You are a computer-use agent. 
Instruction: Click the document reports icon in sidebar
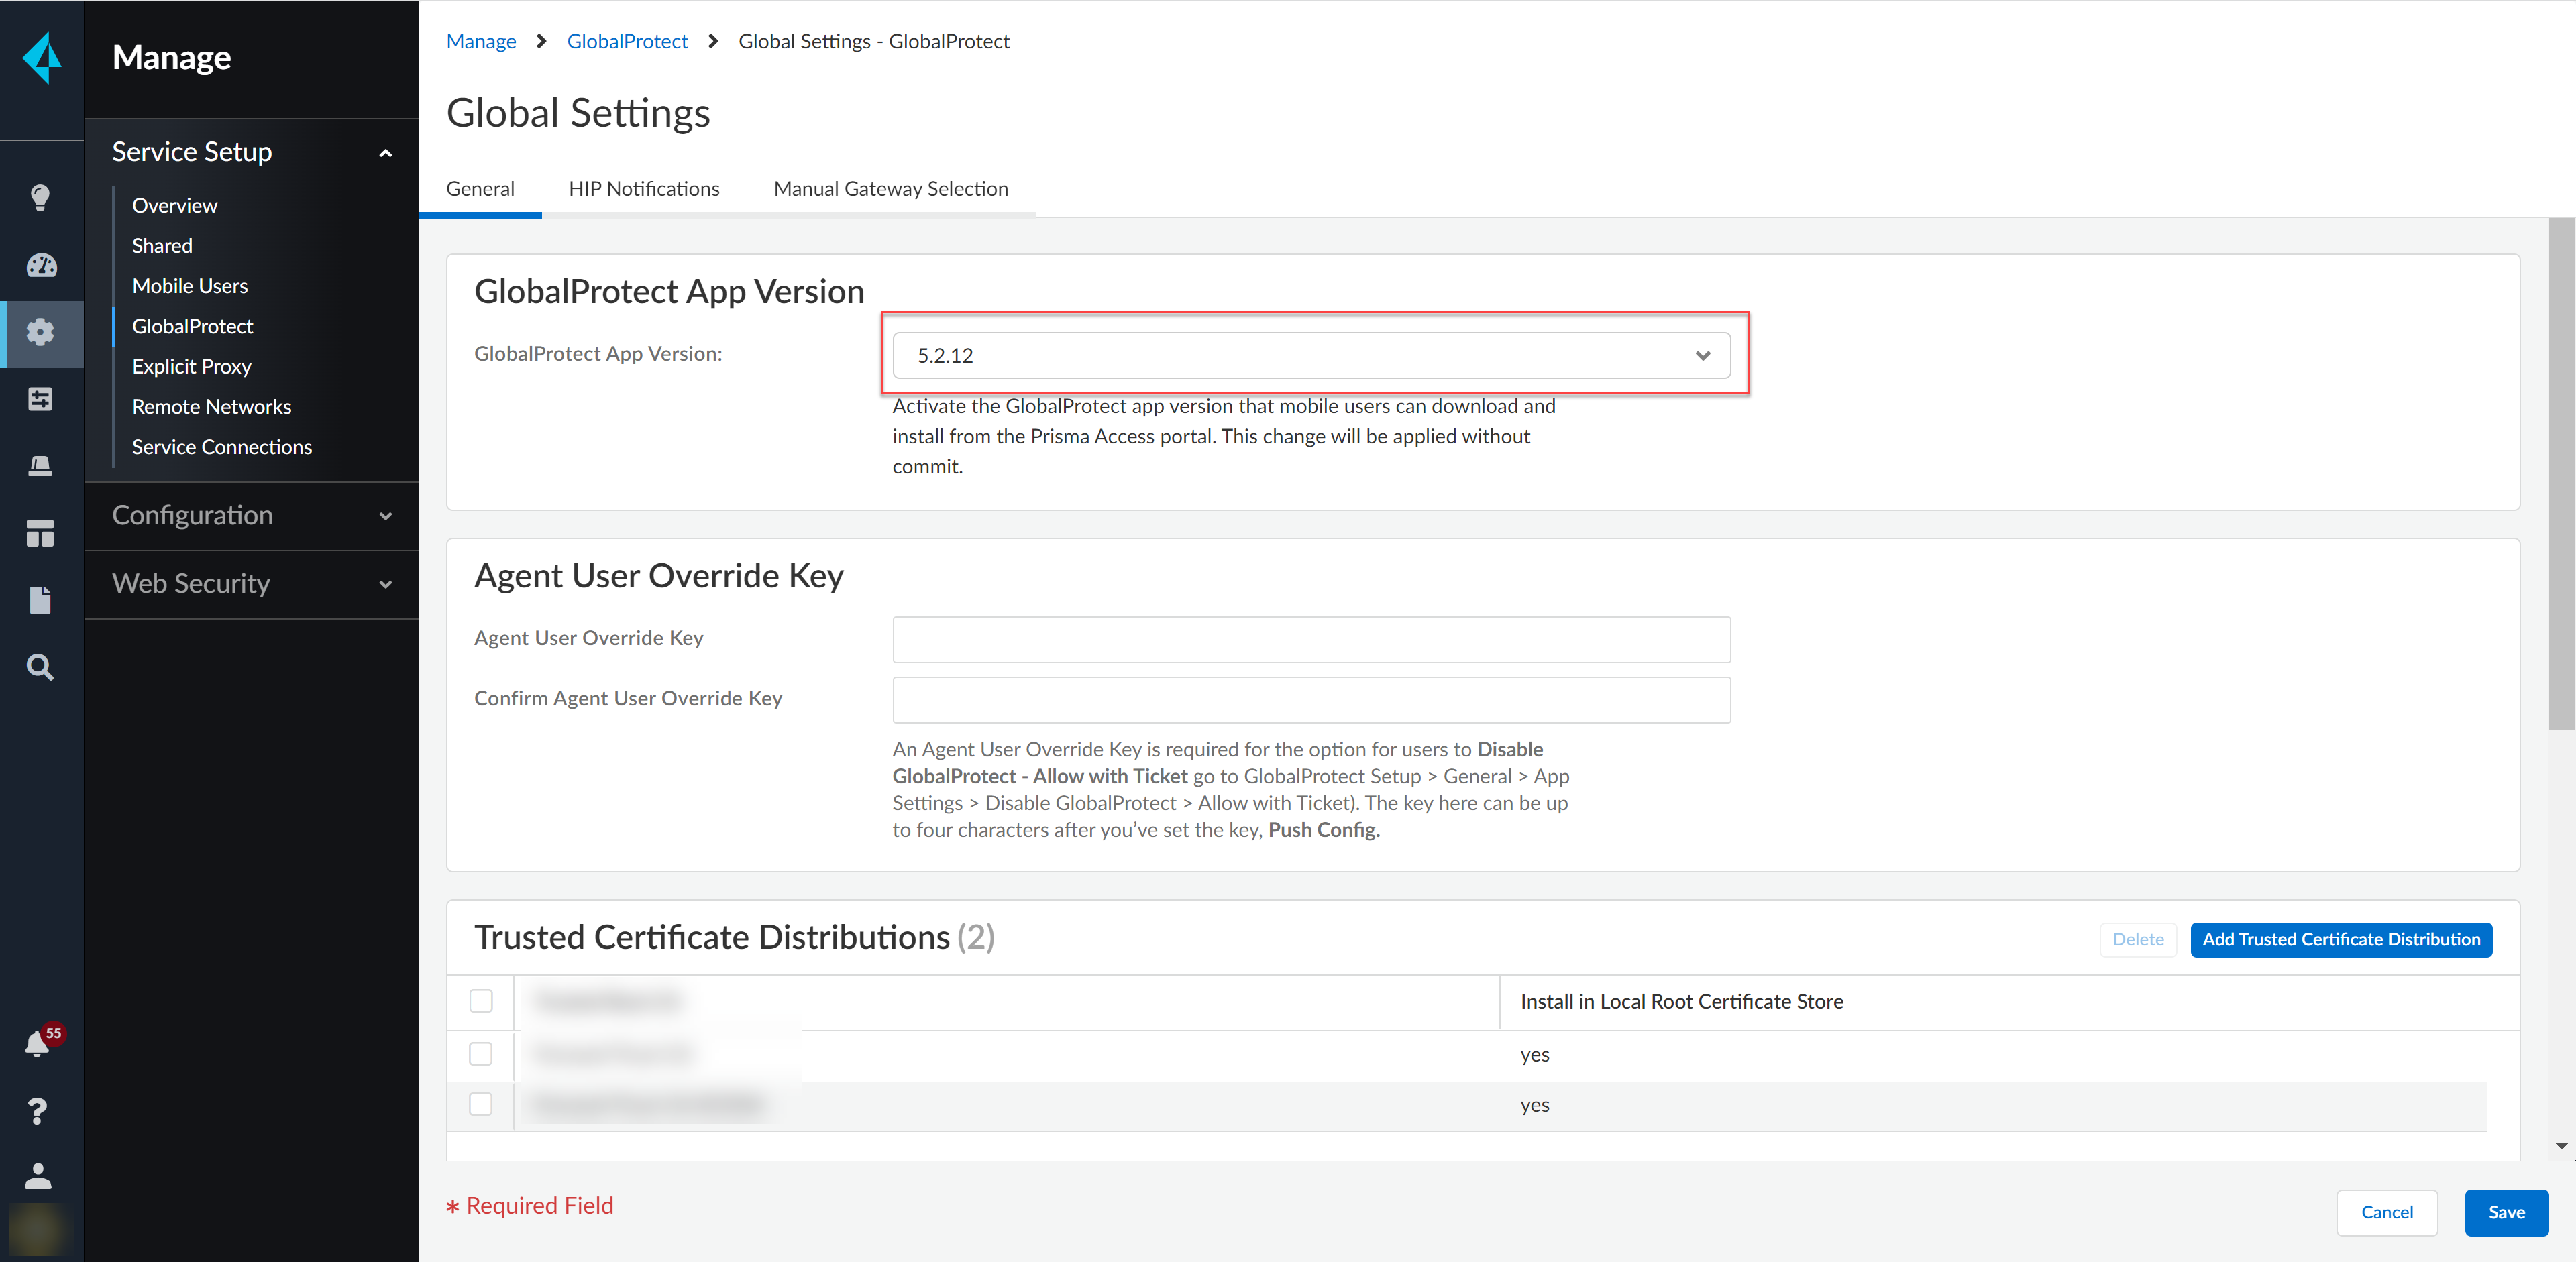tap(40, 599)
